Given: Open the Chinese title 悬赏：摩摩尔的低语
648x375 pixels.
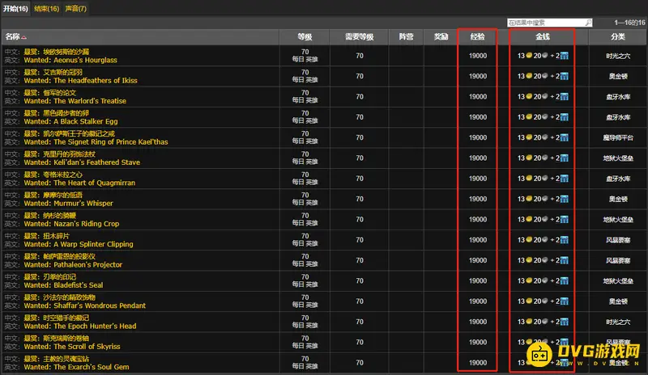Looking at the screenshot, I should pos(53,195).
